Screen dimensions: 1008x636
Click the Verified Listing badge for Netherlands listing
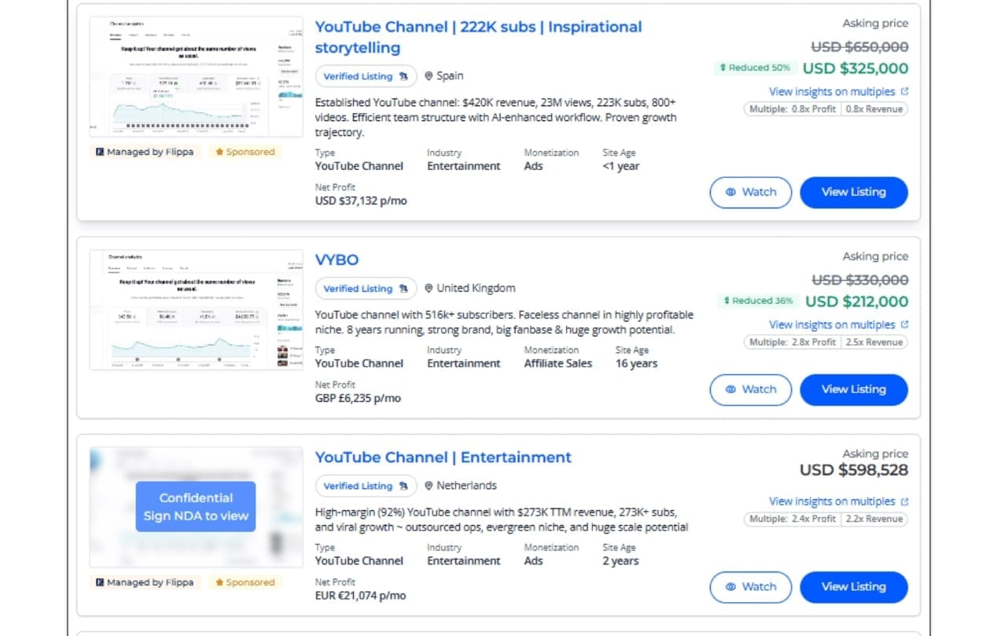pyautogui.click(x=366, y=486)
